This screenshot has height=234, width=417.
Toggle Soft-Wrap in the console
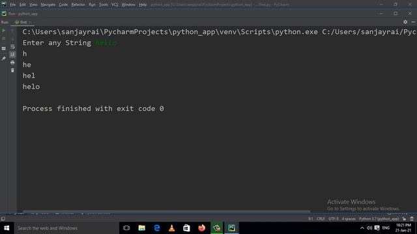[x=12, y=47]
